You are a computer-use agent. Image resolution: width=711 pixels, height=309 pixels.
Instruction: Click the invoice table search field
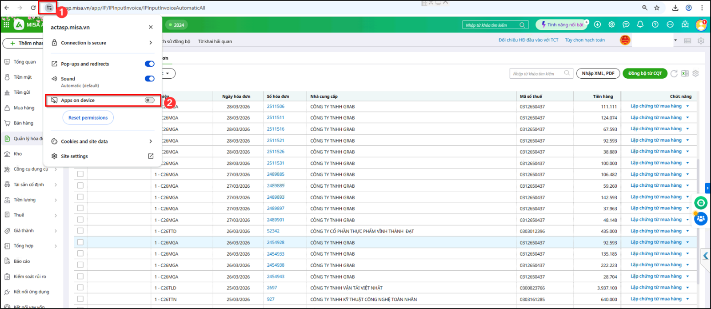(538, 73)
